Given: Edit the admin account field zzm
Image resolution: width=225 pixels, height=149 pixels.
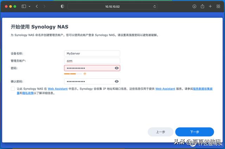Looking at the screenshot, I should (92, 61).
